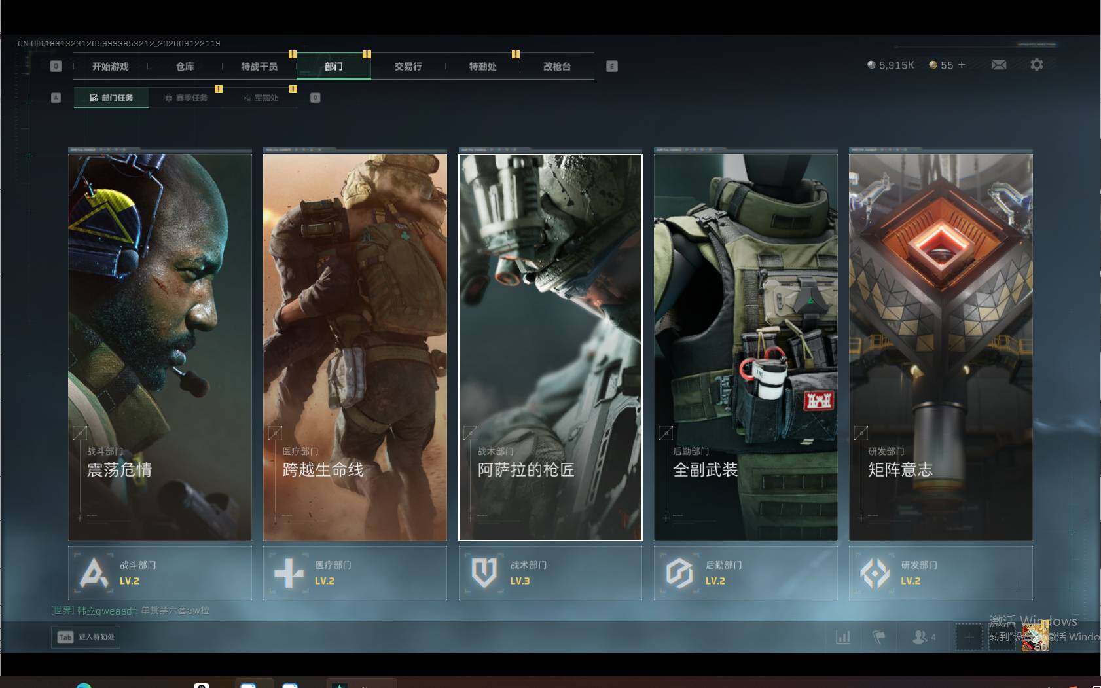The image size is (1101, 688).
Task: Switch to the 仓库 tab
Action: 185,66
